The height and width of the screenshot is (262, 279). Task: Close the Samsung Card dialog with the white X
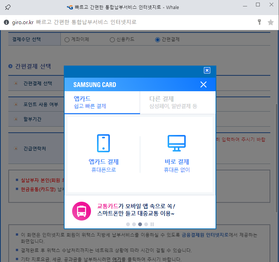[x=203, y=84]
